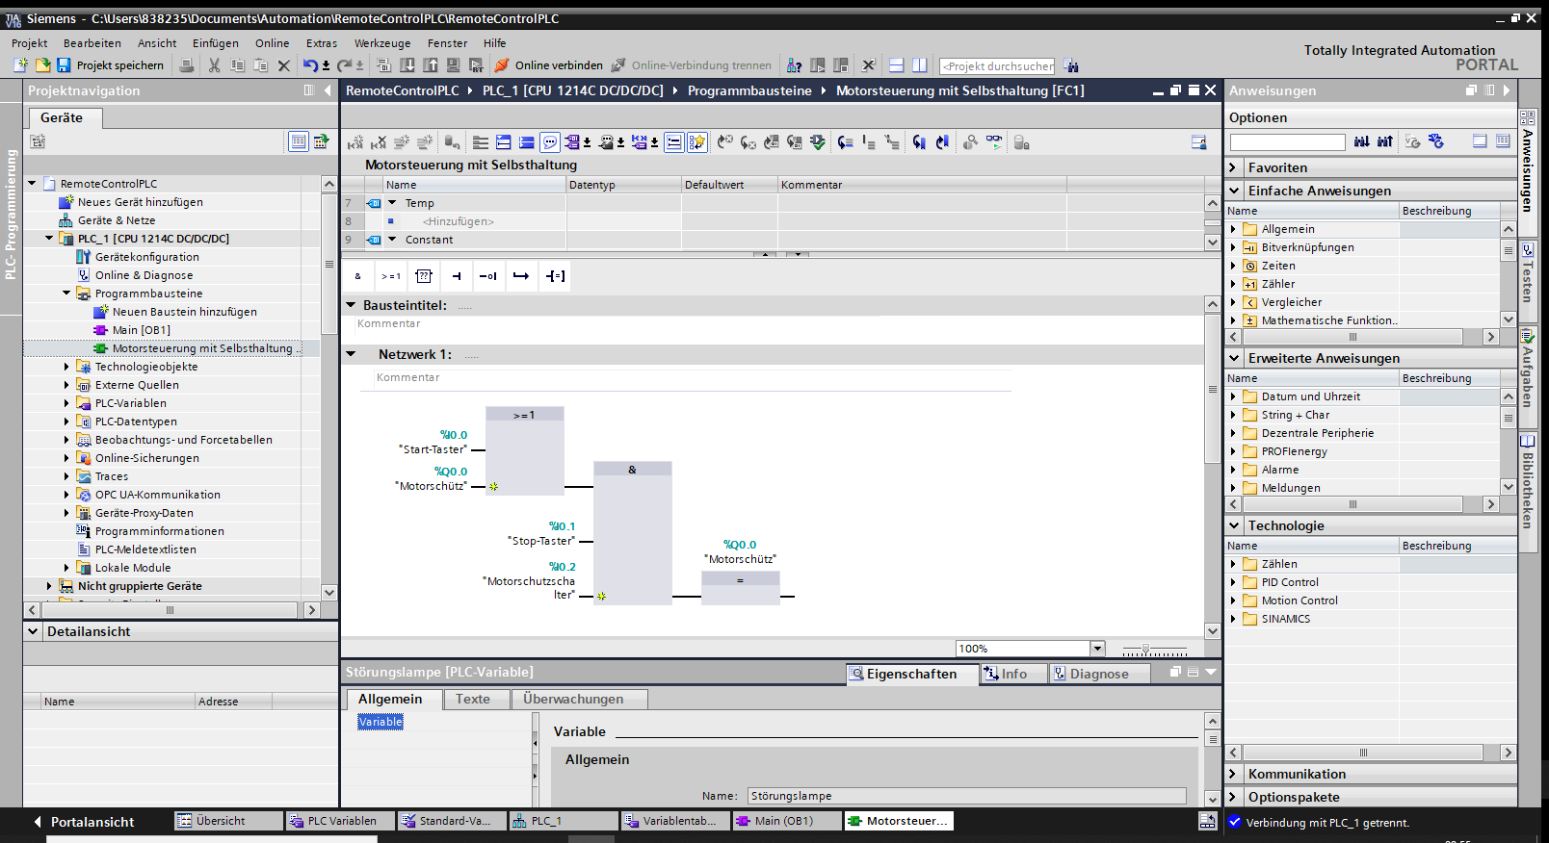The image size is (1549, 843).
Task: Select the PROFIenergy instruction folder
Action: [1295, 451]
